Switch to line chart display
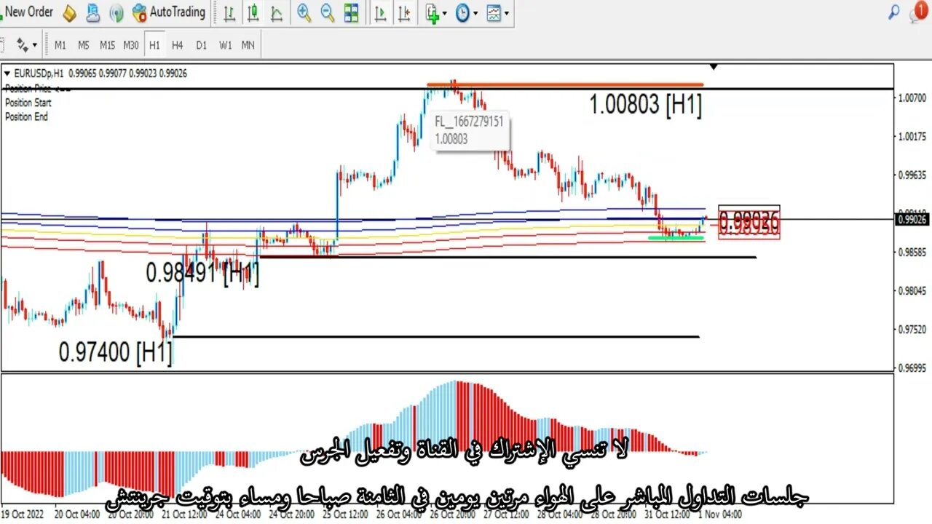The width and height of the screenshot is (932, 524). click(276, 12)
